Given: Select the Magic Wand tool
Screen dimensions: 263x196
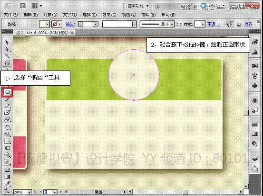Looking at the screenshot, I should [7, 56].
